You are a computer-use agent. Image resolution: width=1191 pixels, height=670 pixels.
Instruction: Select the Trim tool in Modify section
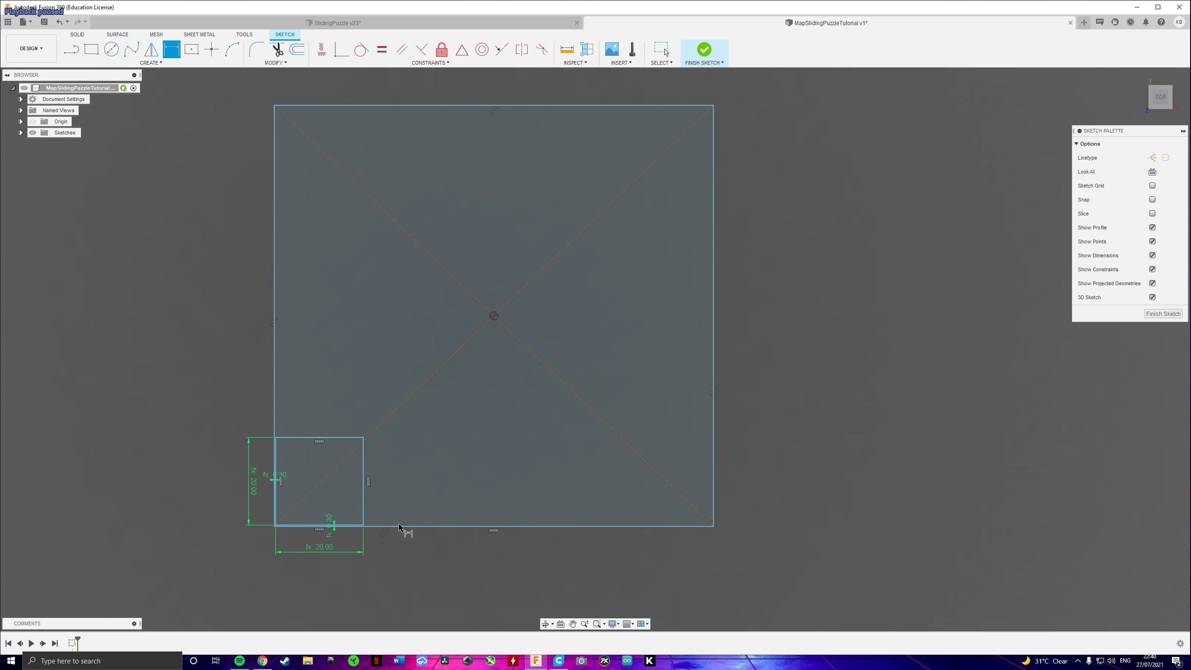(x=277, y=49)
